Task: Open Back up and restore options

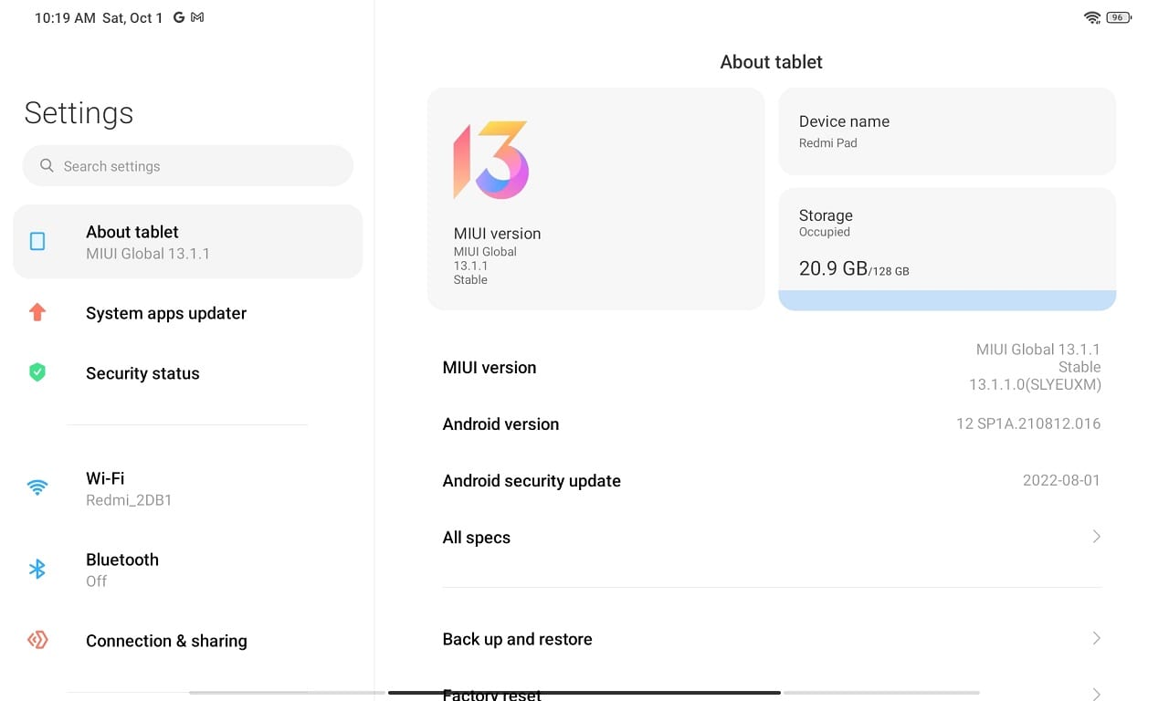Action: point(771,639)
